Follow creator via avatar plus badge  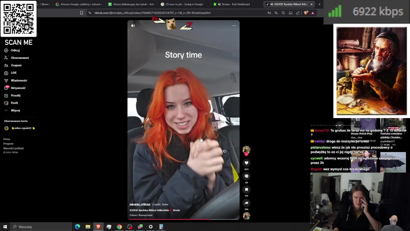246,154
